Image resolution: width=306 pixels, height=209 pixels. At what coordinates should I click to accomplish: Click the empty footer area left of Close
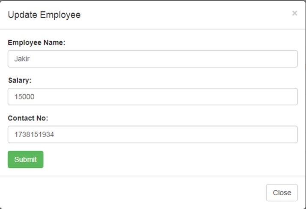pyautogui.click(x=128, y=193)
